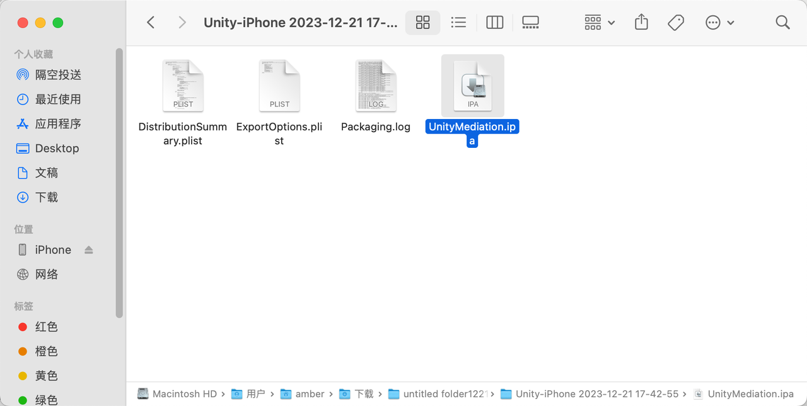The width and height of the screenshot is (807, 406).
Task: Switch to gallery view
Action: [x=531, y=23]
